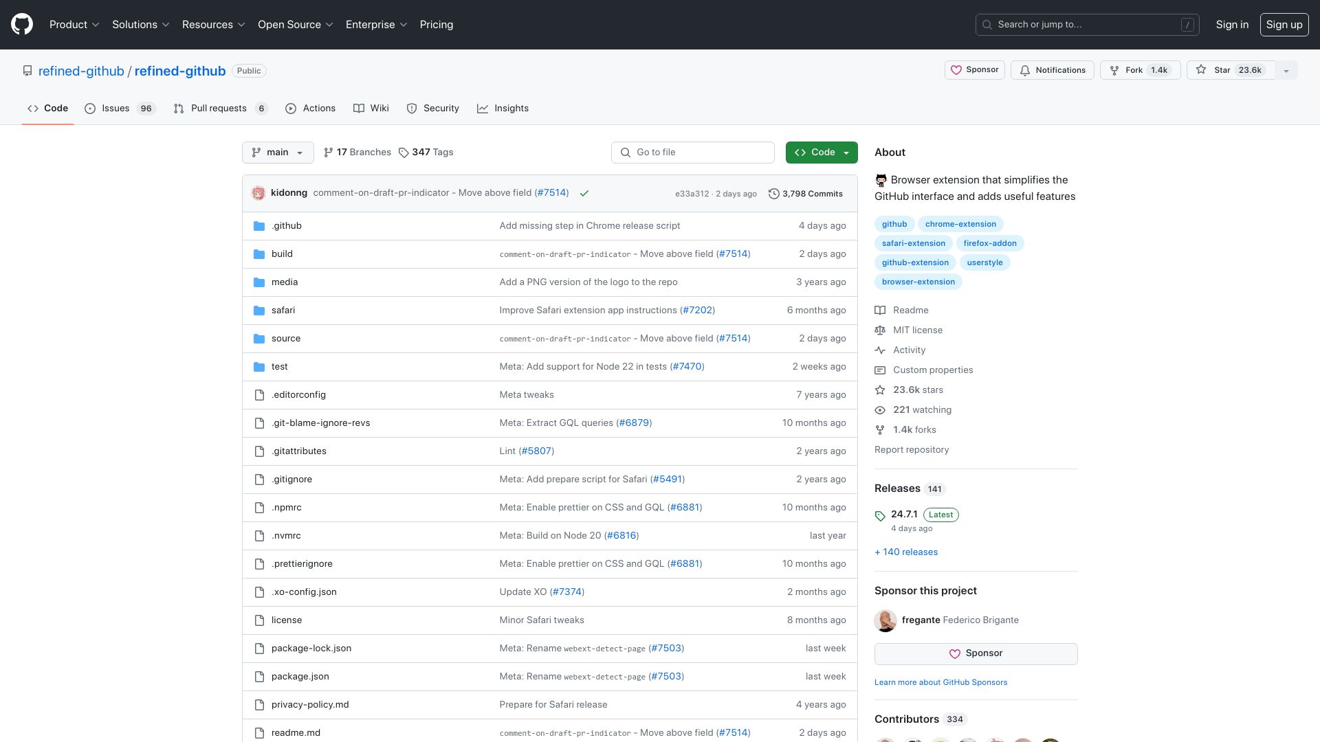Click the green check status icon
The height and width of the screenshot is (742, 1320).
[584, 194]
